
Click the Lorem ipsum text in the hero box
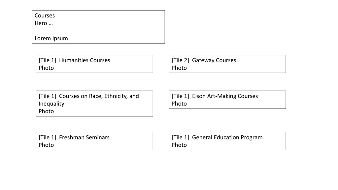[51, 38]
